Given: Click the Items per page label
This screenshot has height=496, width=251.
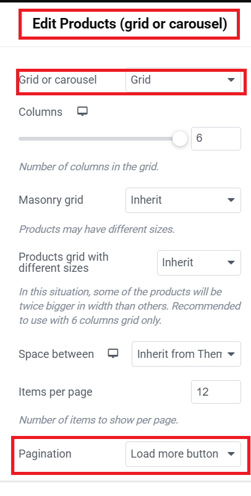Looking at the screenshot, I should point(56,392).
